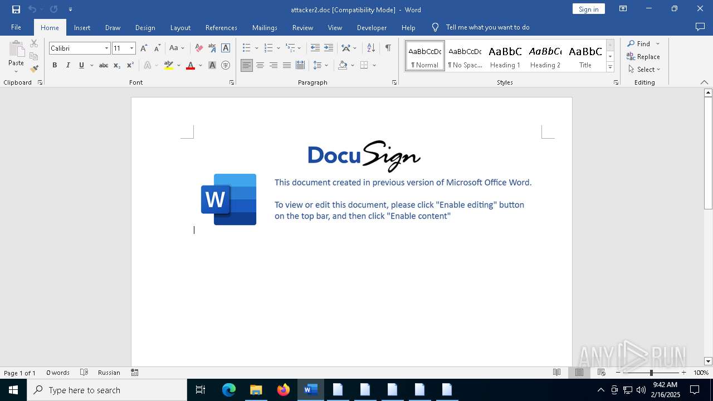Click the Copy icon in Clipboard group

tap(34, 56)
